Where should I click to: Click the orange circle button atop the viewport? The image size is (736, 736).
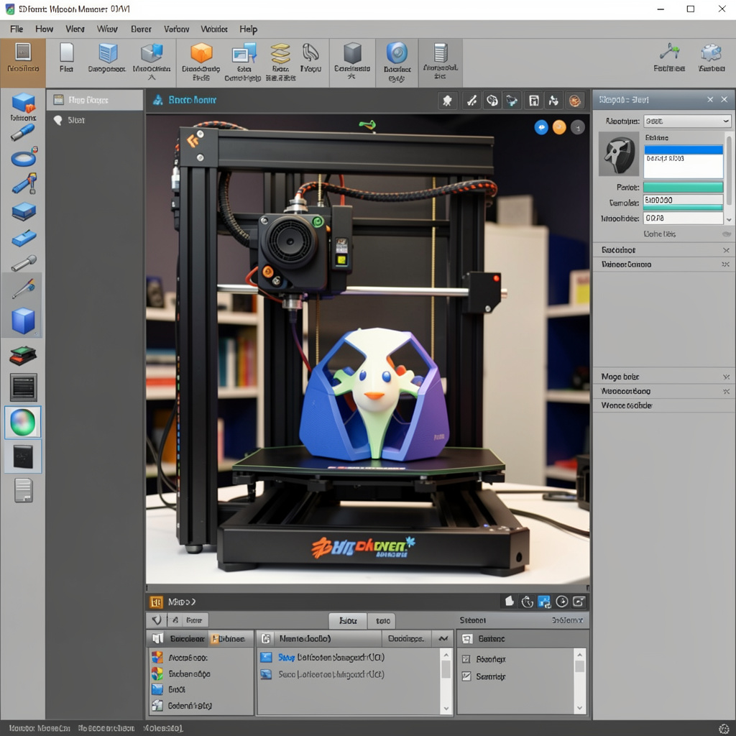[559, 127]
